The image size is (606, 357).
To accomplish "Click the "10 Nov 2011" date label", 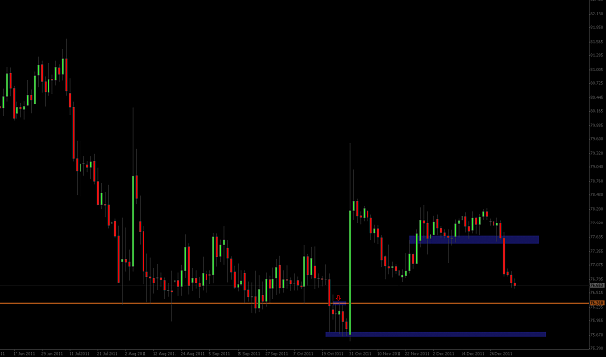I will [x=389, y=353].
